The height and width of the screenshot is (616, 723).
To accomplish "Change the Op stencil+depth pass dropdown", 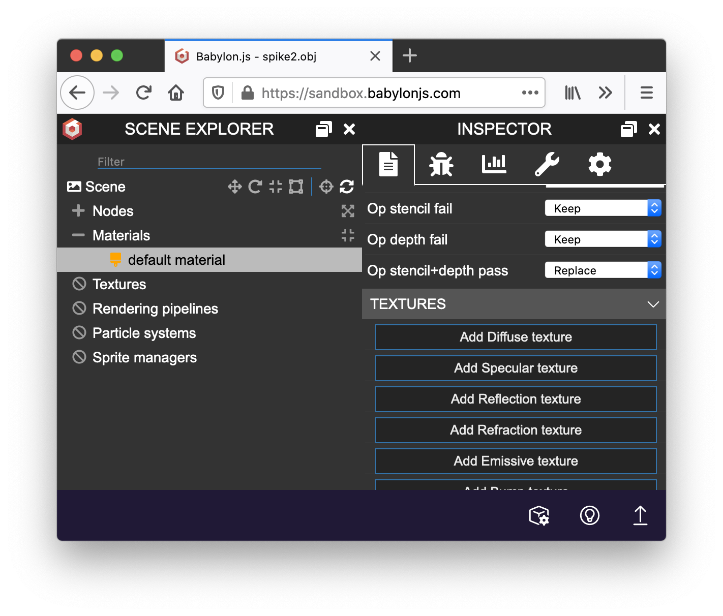I will [x=602, y=270].
